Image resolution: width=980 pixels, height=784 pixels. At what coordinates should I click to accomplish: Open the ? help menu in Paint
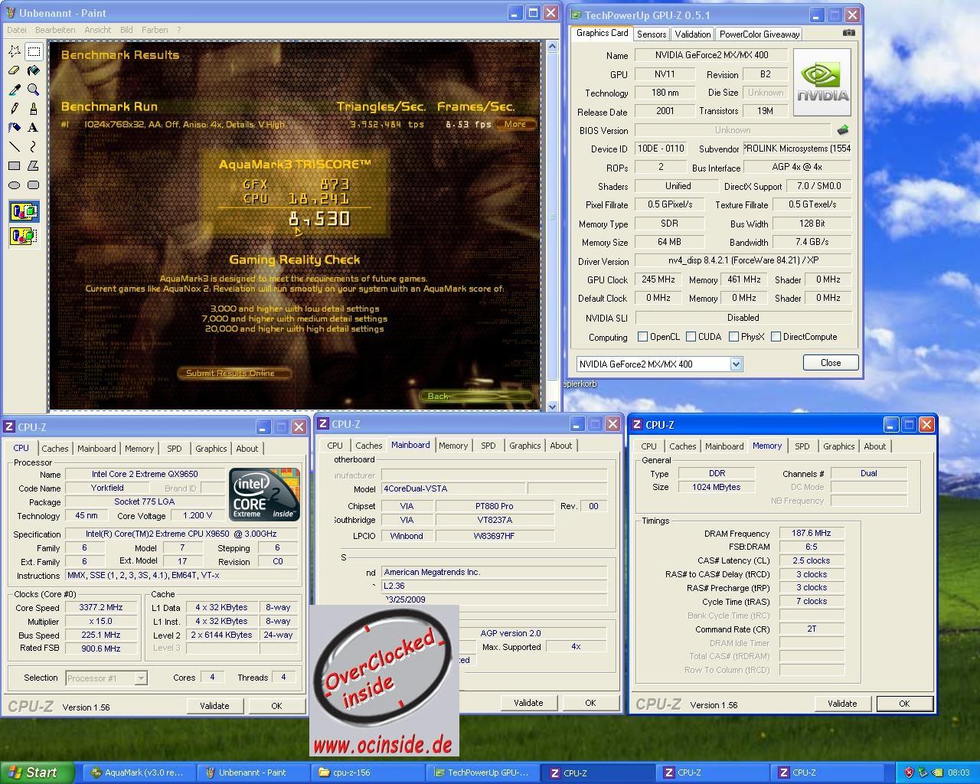(179, 30)
